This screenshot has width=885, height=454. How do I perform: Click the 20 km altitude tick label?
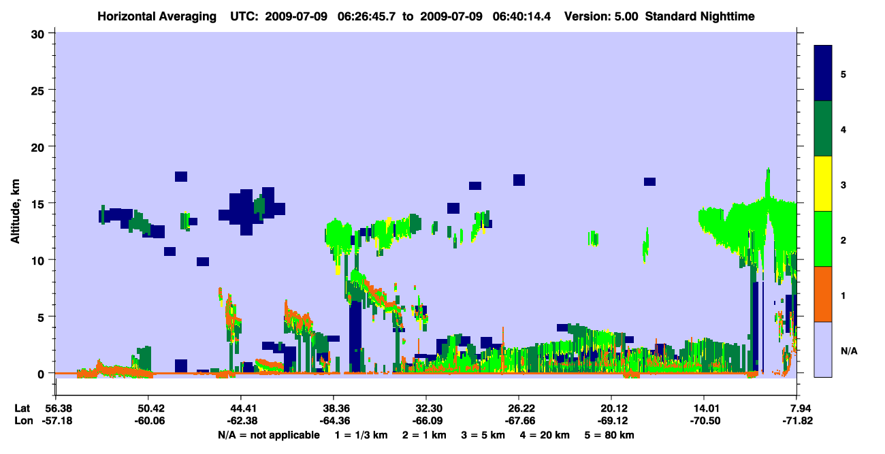pos(38,146)
